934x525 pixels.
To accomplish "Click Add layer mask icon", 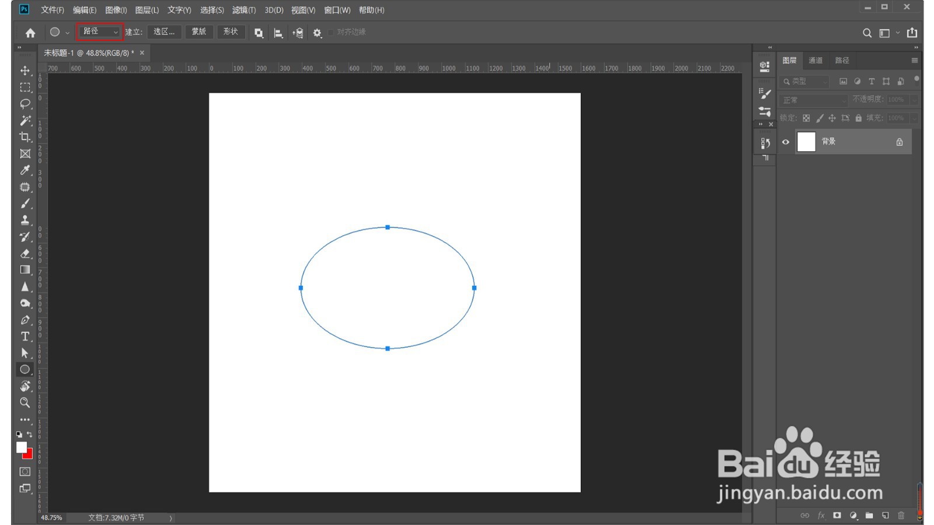I will click(x=837, y=515).
